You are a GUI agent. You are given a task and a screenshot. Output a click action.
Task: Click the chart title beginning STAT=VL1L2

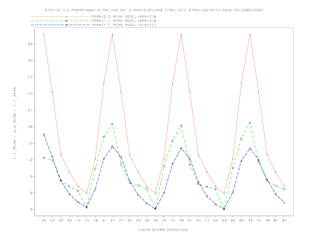tap(154, 10)
